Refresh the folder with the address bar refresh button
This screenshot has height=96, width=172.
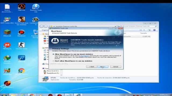tap(119, 26)
